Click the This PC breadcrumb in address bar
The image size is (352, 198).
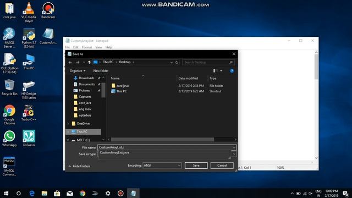[108, 62]
